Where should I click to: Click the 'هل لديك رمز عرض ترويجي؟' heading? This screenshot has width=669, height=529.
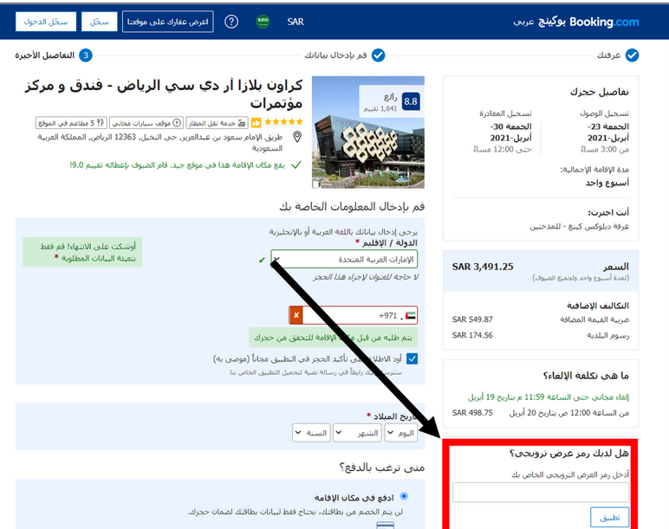point(569,453)
